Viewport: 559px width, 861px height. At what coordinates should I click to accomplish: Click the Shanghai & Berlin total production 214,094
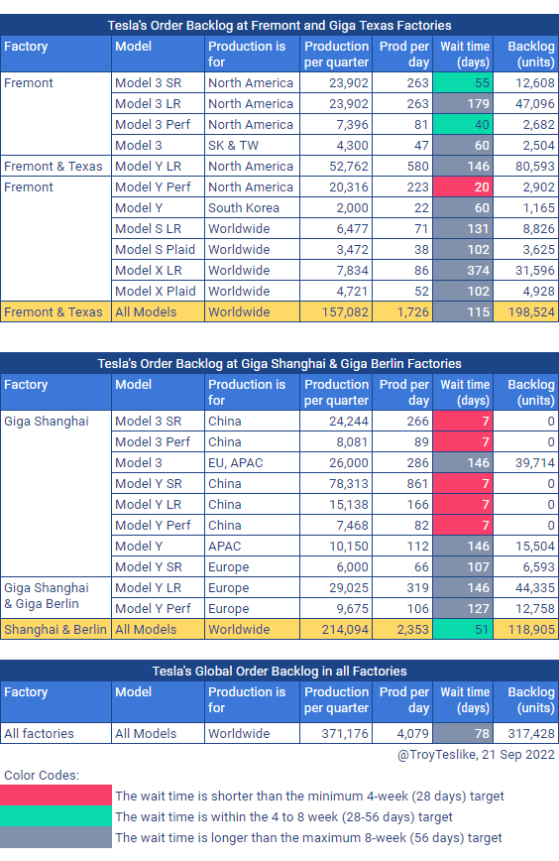coord(336,629)
